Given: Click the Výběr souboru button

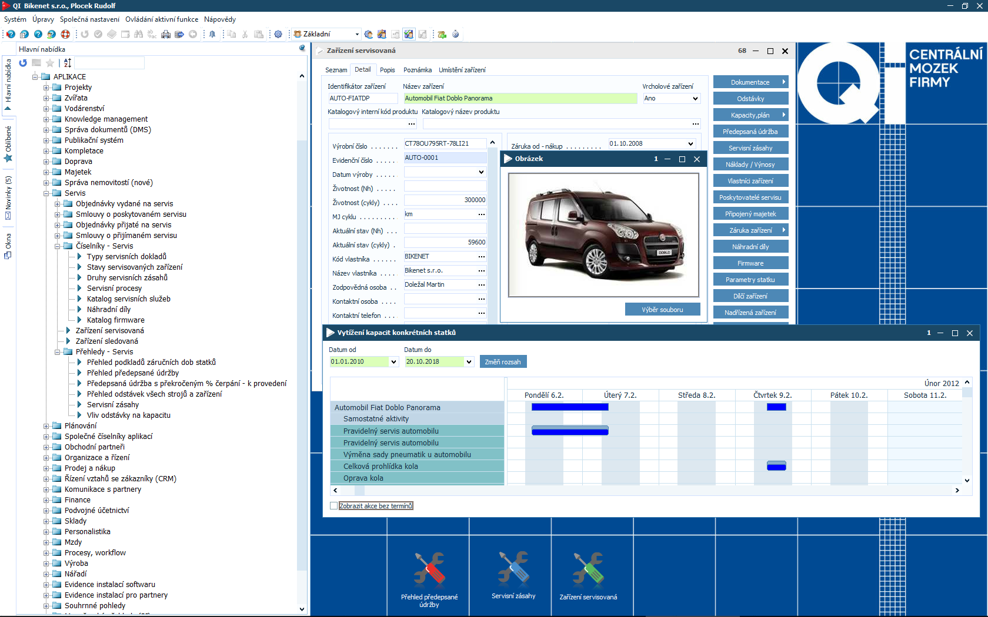Looking at the screenshot, I should click(x=662, y=310).
